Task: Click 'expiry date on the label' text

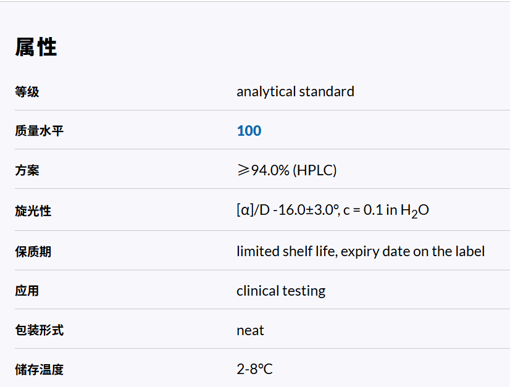Action: coord(412,252)
